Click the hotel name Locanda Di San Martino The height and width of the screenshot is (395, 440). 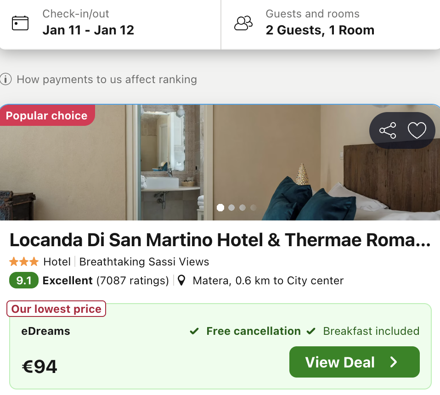tap(220, 240)
